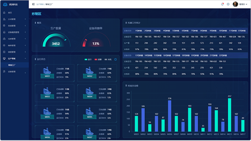Image resolution: width=251 pixels, height=141 pixels.
Task: Click the administrator avatar picture
Action: pos(235,4)
